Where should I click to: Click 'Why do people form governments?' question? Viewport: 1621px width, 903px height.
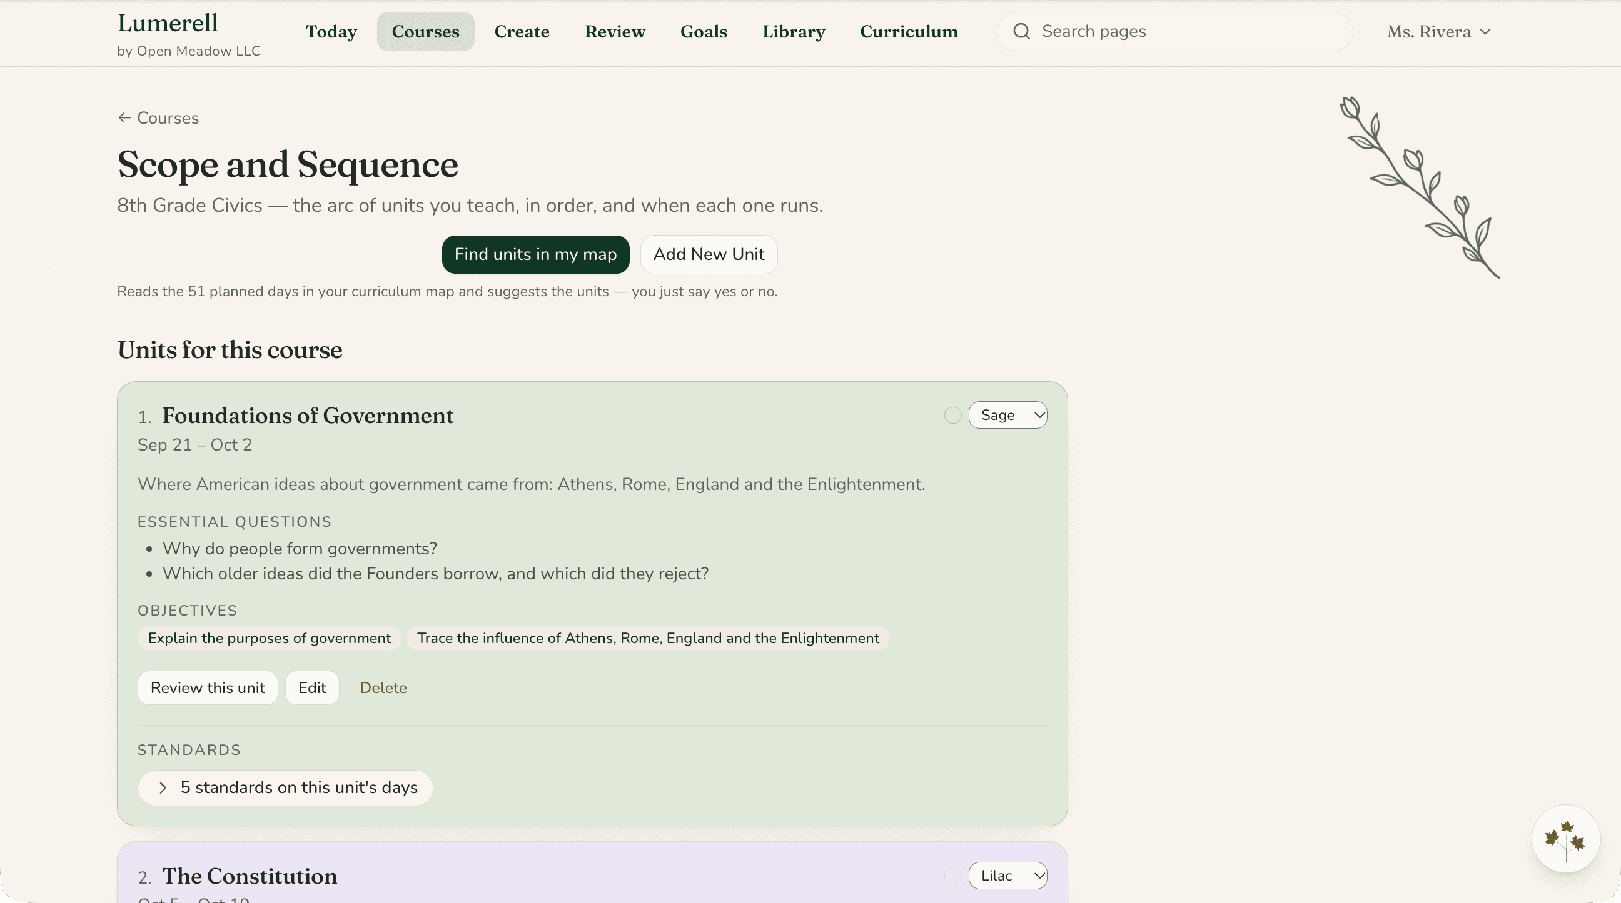pyautogui.click(x=300, y=548)
